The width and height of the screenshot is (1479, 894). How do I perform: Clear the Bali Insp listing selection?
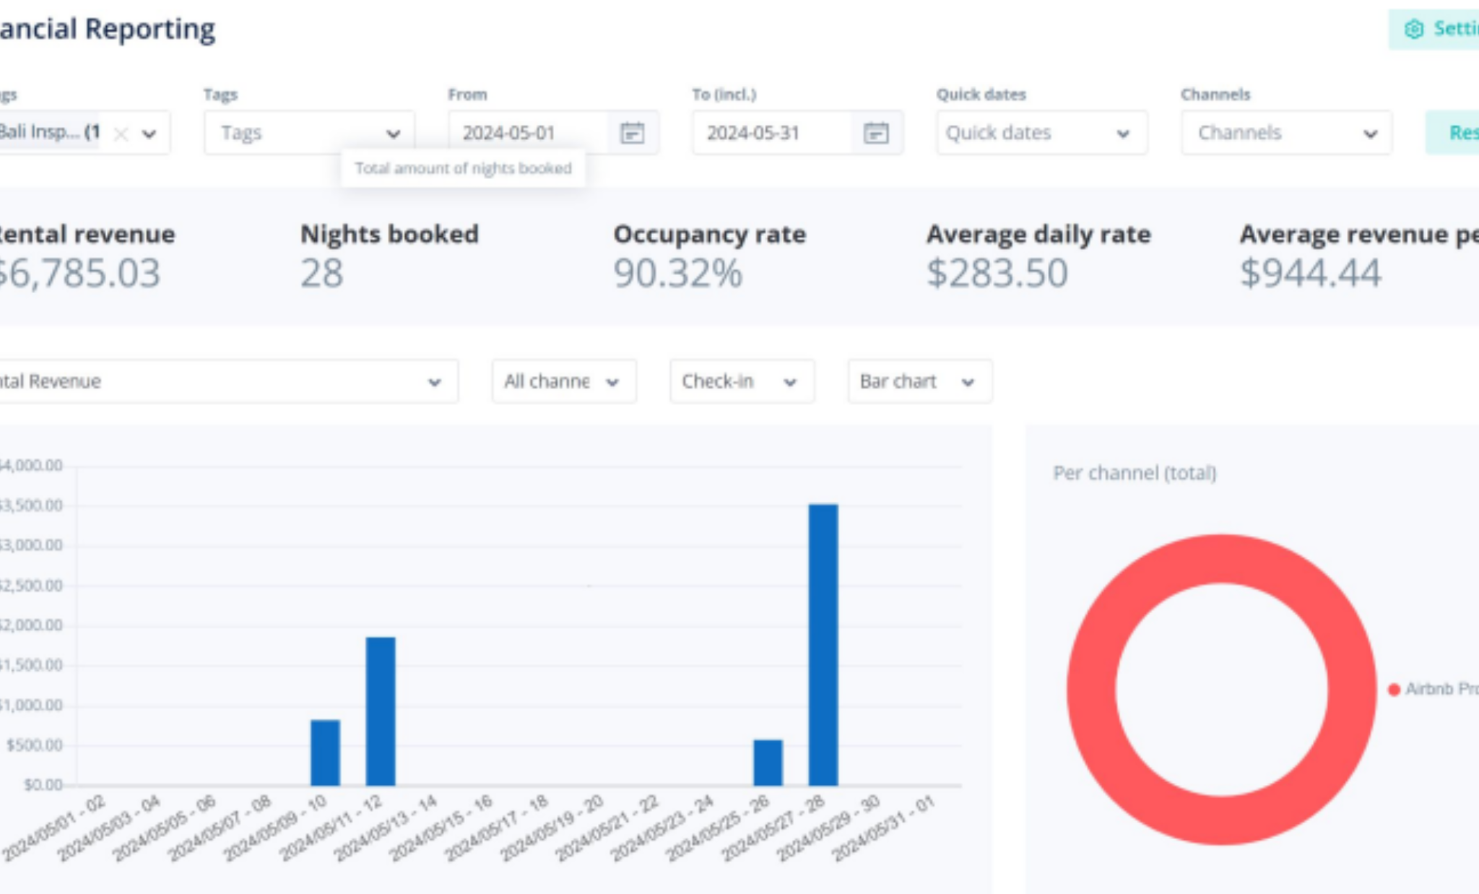[121, 134]
